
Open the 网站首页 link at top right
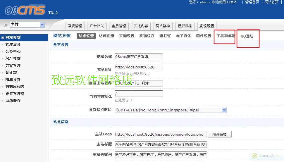pos(271,2)
